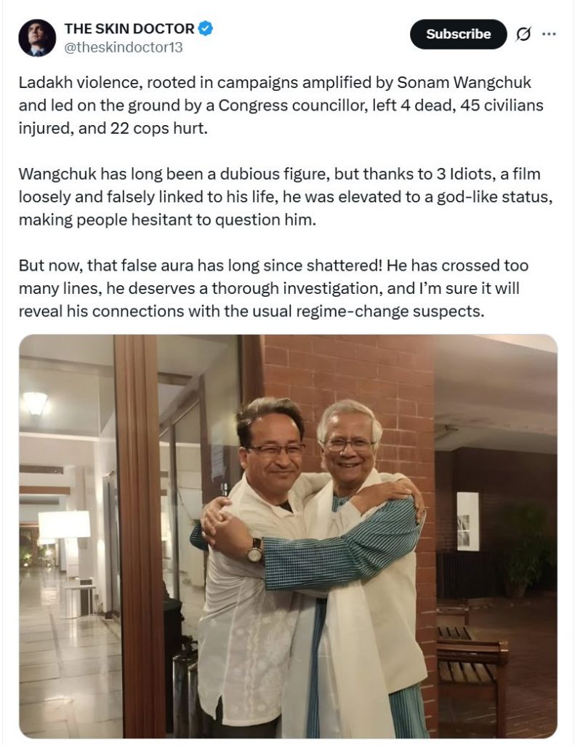This screenshot has width=583, height=745.
Task: Open the @theskindoctor13 handle link
Action: (x=123, y=47)
